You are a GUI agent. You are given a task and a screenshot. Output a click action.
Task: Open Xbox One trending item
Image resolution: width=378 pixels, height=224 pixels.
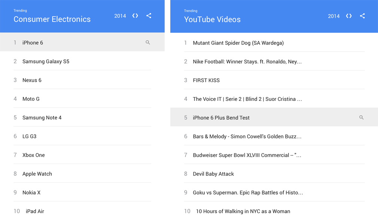click(33, 155)
